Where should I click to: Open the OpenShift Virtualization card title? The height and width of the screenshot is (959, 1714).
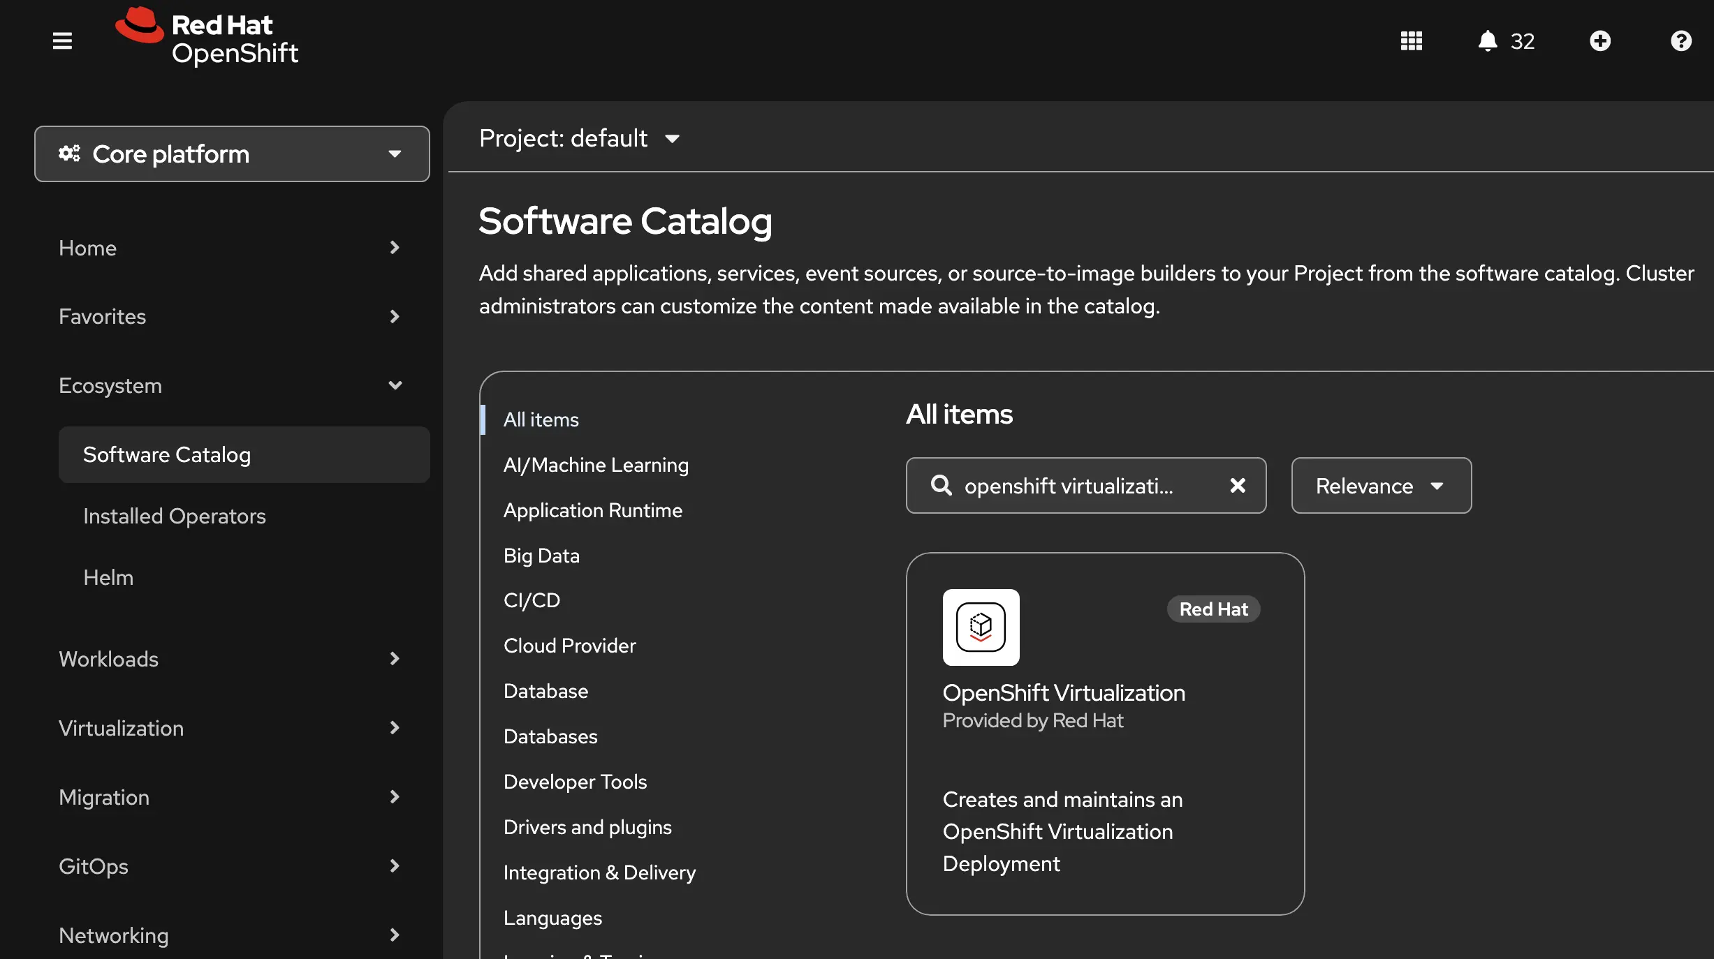[x=1063, y=692]
